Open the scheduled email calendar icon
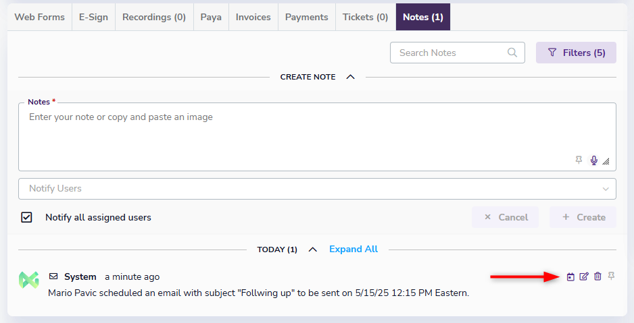634x323 pixels. click(x=570, y=276)
